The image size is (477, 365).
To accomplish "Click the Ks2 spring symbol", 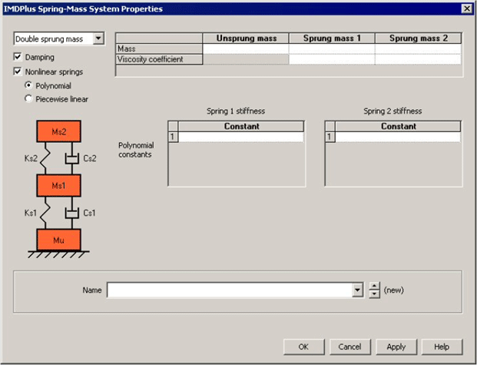I will (45, 158).
